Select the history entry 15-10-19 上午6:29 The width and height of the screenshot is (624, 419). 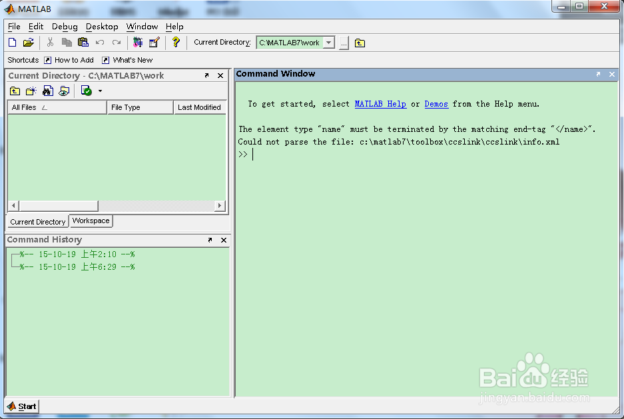pos(77,267)
